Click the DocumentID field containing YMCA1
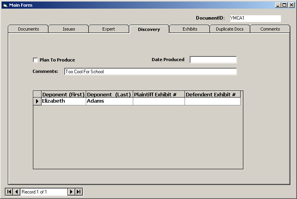The height and width of the screenshot is (199, 297). click(255, 18)
